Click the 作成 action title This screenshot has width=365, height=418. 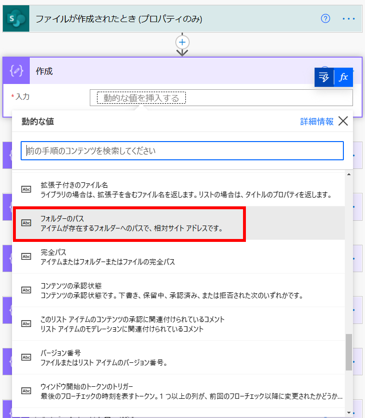tap(44, 71)
